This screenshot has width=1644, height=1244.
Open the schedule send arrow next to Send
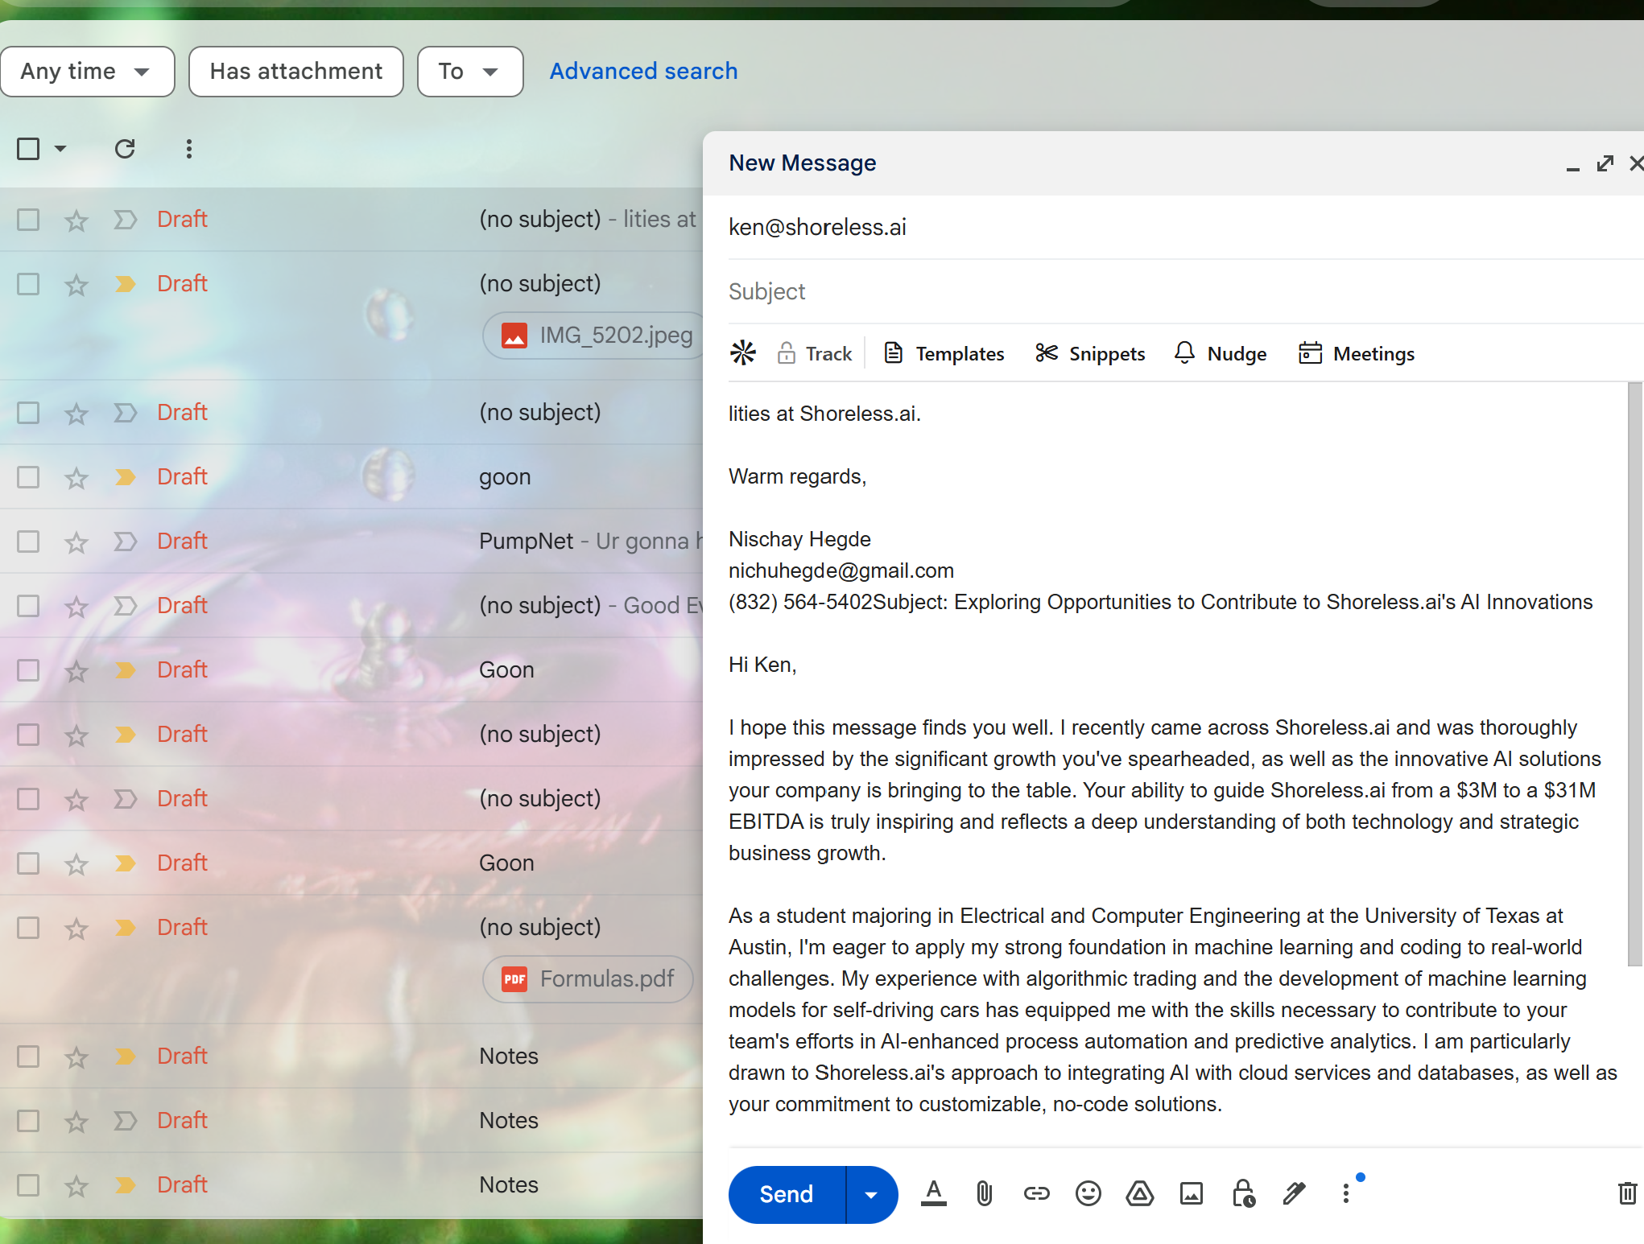(871, 1195)
